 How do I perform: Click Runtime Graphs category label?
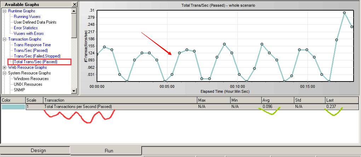pos(22,11)
